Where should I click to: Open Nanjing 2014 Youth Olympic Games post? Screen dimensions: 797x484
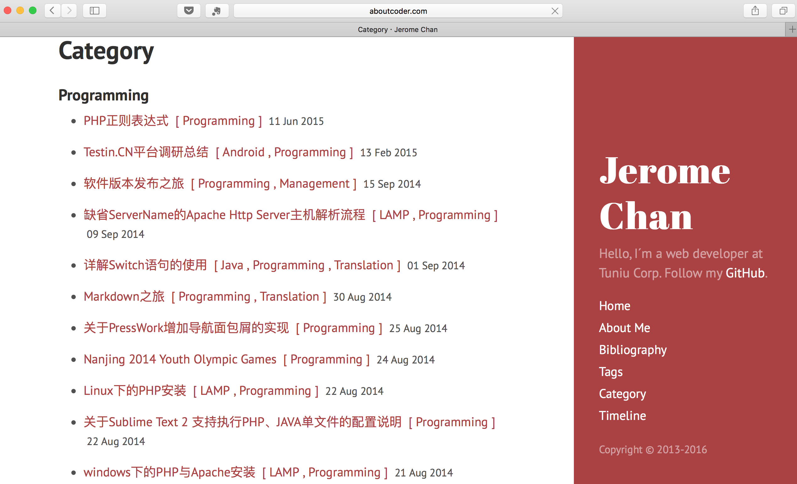(180, 359)
